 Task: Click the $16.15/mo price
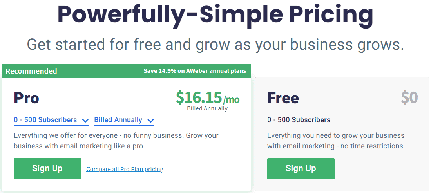tap(208, 97)
